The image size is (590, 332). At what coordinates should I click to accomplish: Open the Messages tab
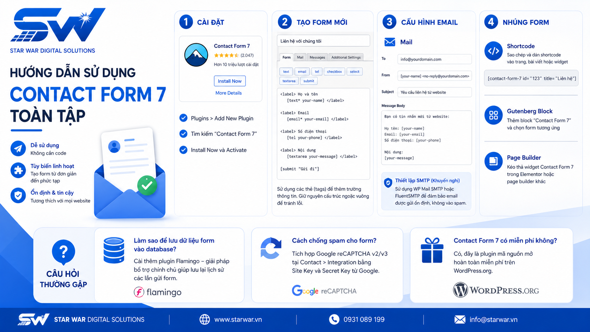pyautogui.click(x=317, y=57)
